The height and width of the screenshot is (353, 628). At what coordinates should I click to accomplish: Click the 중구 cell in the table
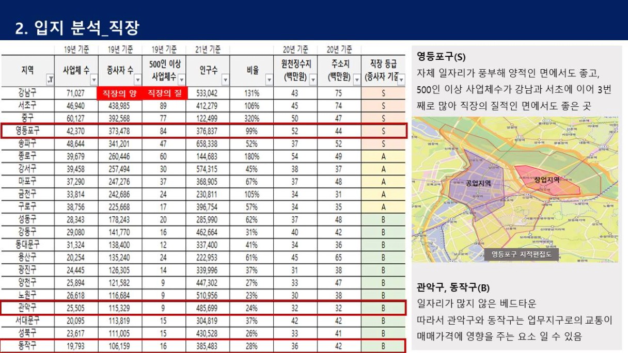click(x=27, y=118)
